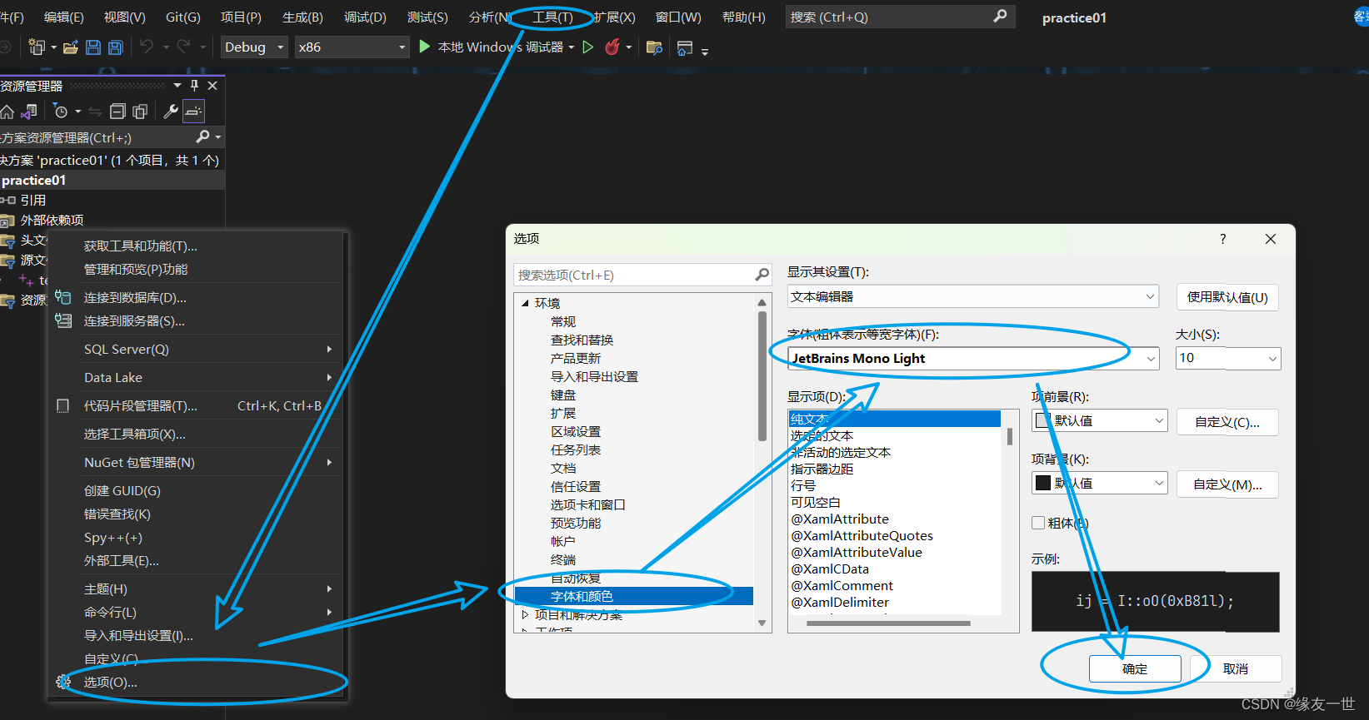Viewport: 1369px width, 720px height.
Task: Close the Solution Explorer panel
Action: (x=212, y=86)
